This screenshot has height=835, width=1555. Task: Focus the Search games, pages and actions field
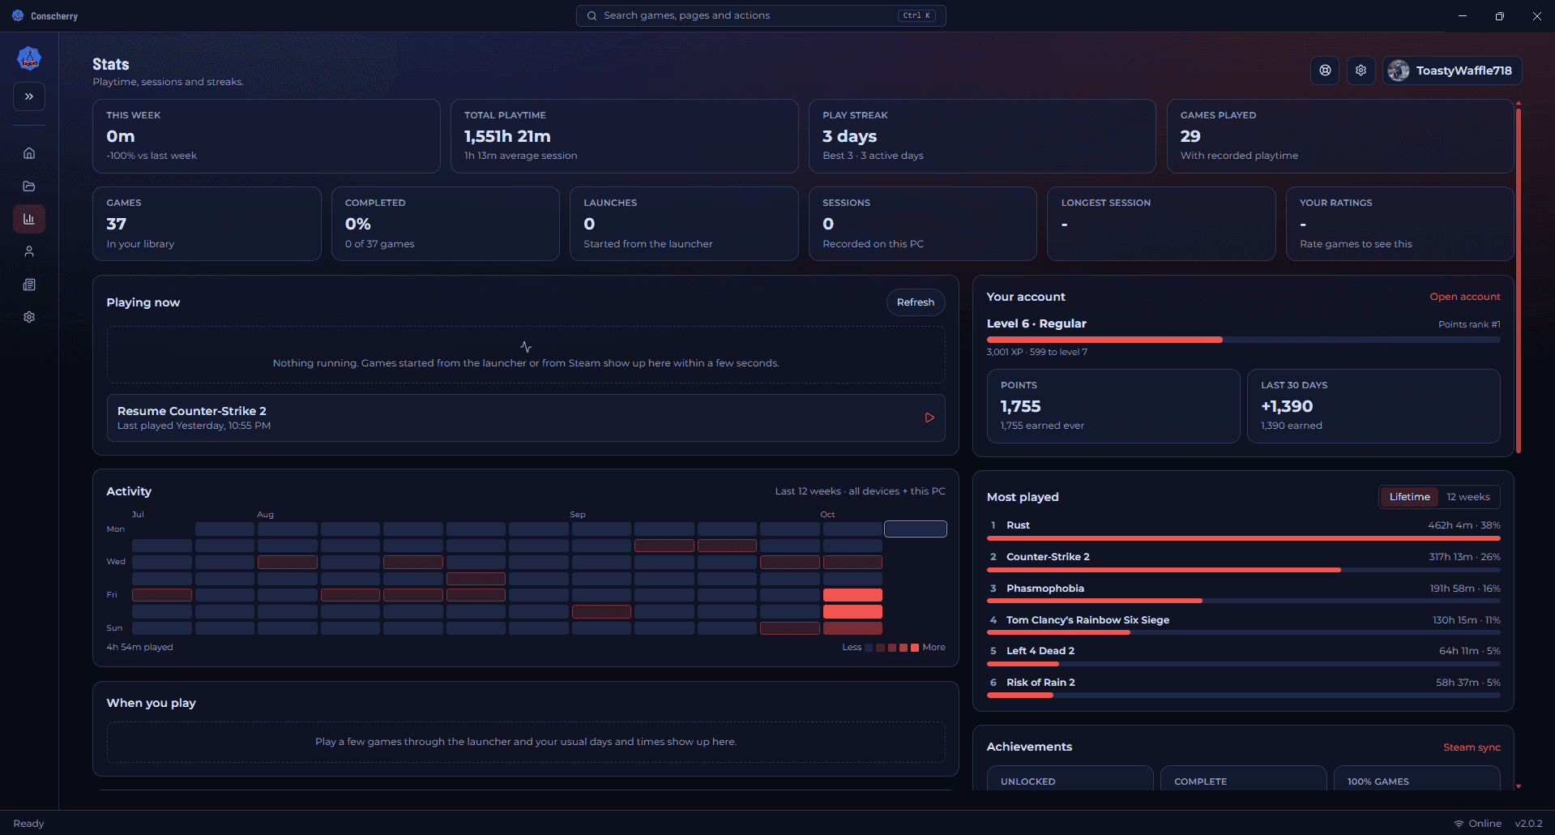click(x=761, y=15)
